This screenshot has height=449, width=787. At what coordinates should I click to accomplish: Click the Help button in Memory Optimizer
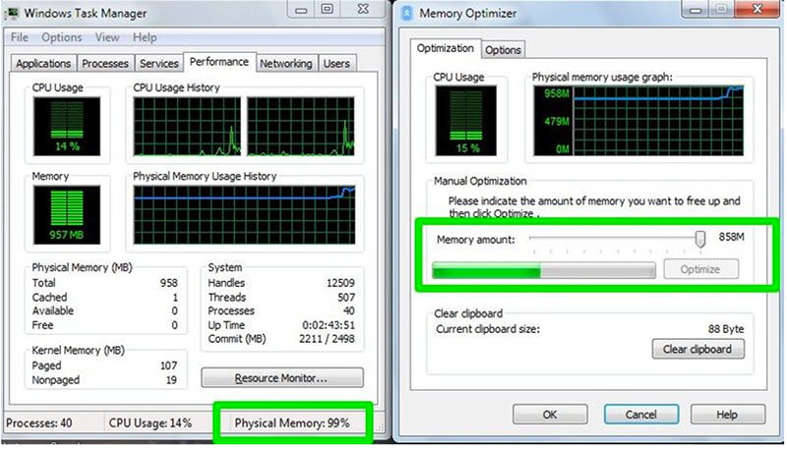click(727, 415)
